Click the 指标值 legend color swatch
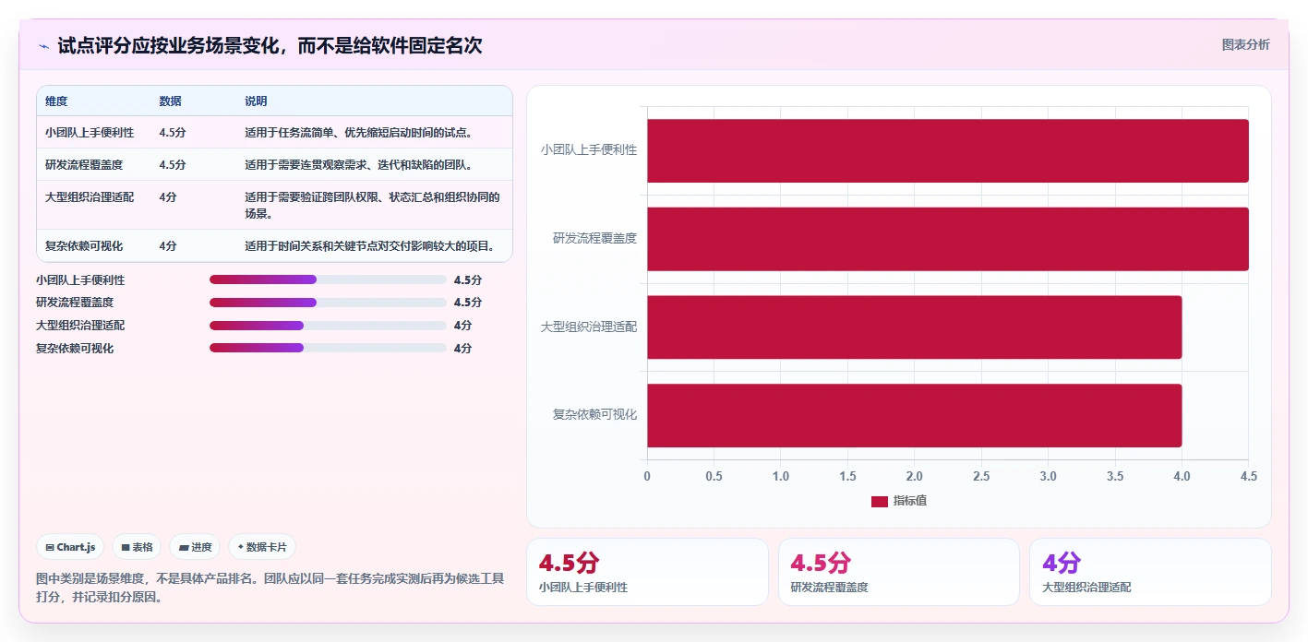Screen dimensions: 1308x642 point(879,501)
